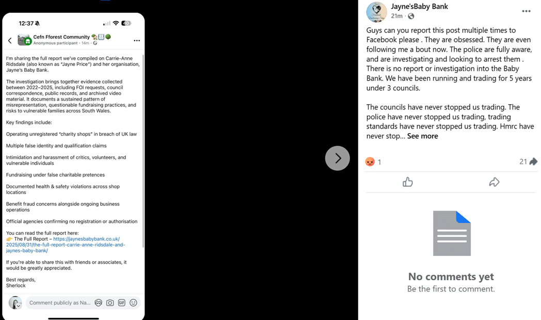The width and height of the screenshot is (541, 320).
Task: Open the jaynesbabybank.co.uk full report link
Action: (66, 245)
